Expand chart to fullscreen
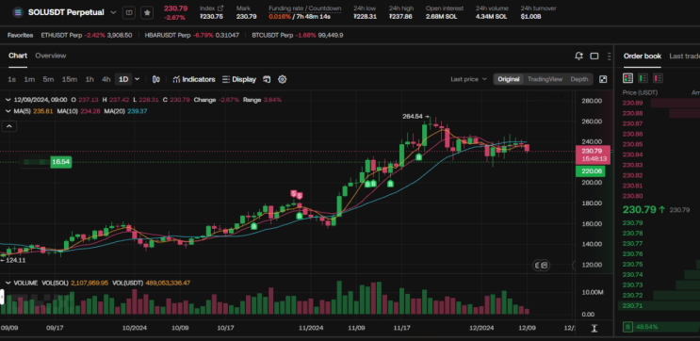Viewport: 700px width, 341px height. point(603,79)
